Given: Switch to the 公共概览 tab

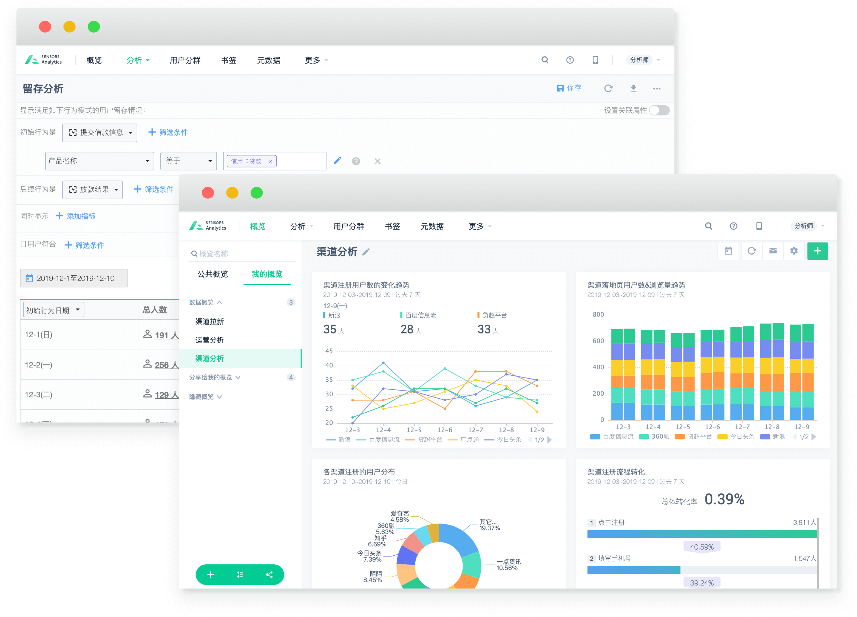Looking at the screenshot, I should [x=212, y=274].
